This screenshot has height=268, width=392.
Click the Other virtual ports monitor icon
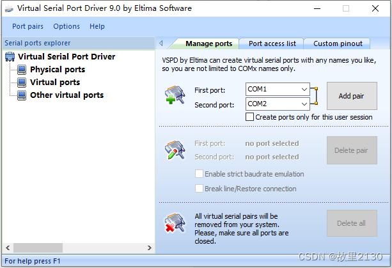point(22,95)
